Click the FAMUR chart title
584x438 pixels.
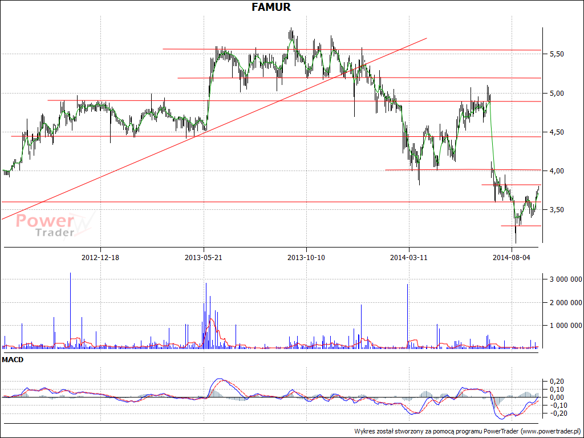coord(271,7)
